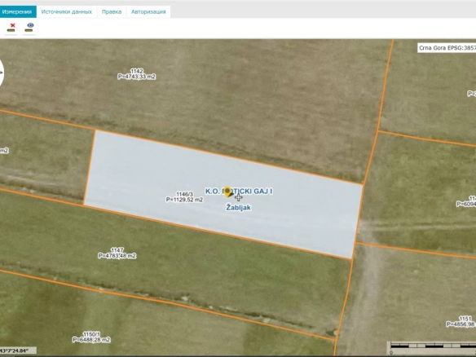Select parcel 1150/1 label

pos(91,334)
